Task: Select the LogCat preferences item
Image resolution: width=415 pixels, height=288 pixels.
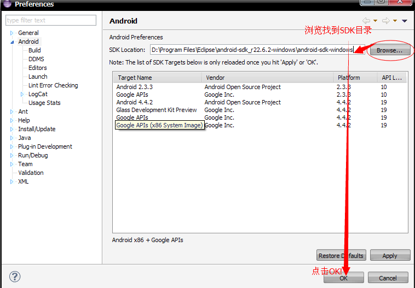Action: [x=38, y=94]
